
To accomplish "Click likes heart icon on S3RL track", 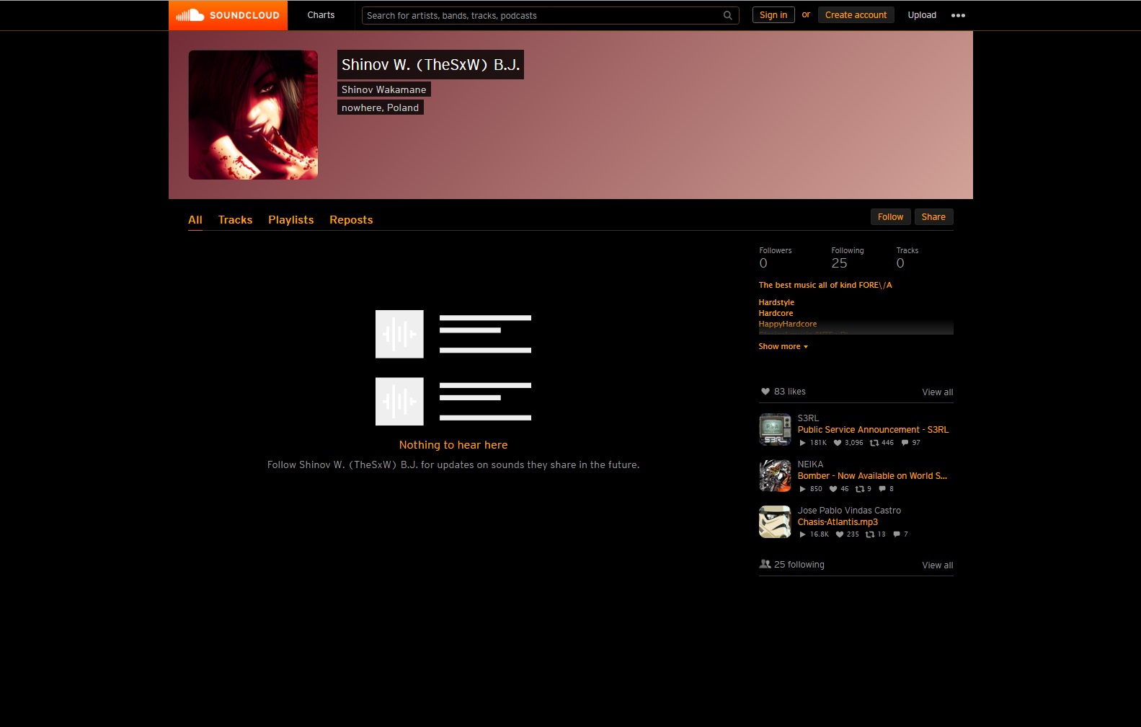I will 838,443.
